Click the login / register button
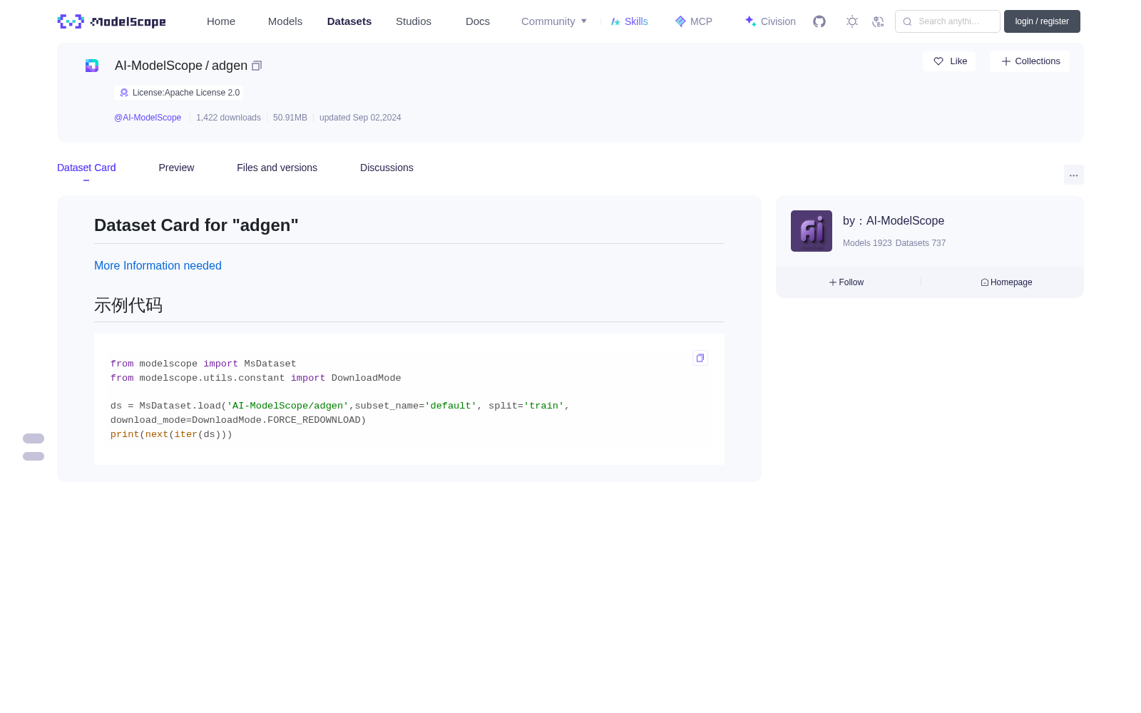Screen dimensions: 1141x713 (x=1042, y=21)
